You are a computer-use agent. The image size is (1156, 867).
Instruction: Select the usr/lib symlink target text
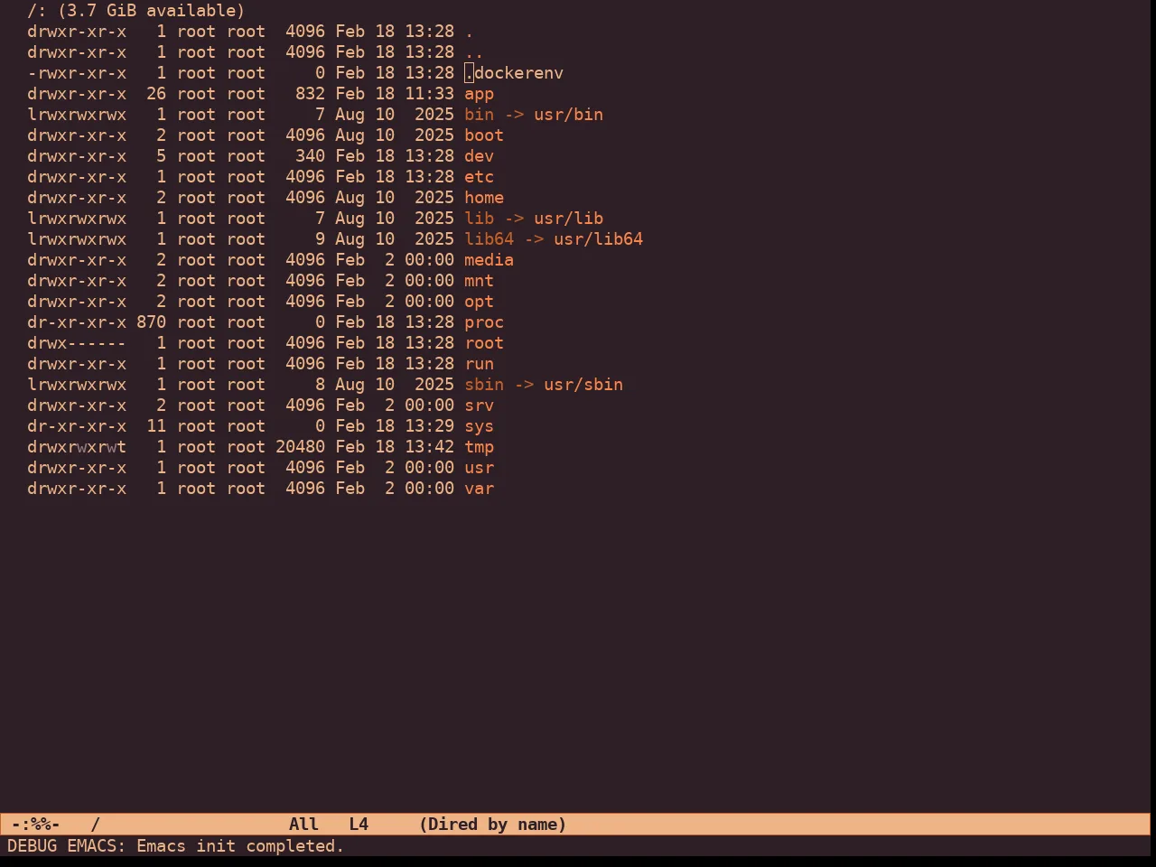click(x=568, y=219)
